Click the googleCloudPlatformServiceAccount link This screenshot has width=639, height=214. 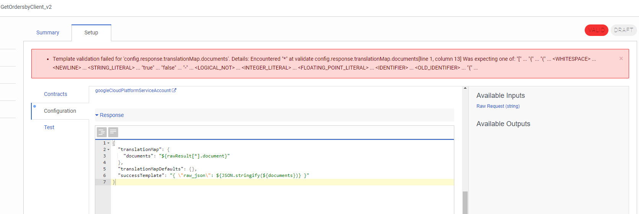tap(133, 91)
